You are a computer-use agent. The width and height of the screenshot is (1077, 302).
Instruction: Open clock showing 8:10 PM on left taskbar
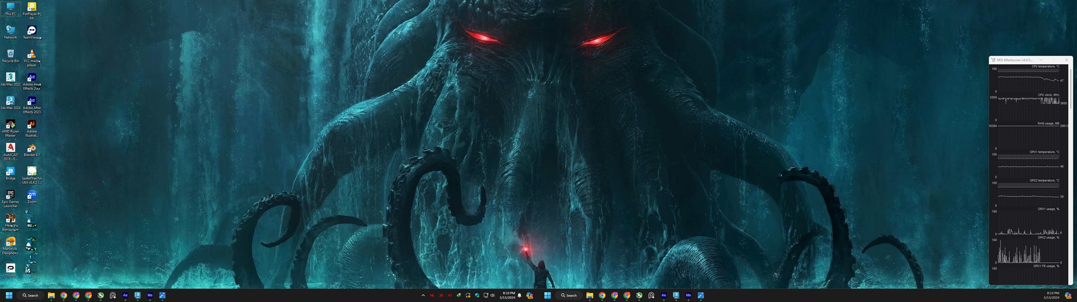(x=507, y=295)
